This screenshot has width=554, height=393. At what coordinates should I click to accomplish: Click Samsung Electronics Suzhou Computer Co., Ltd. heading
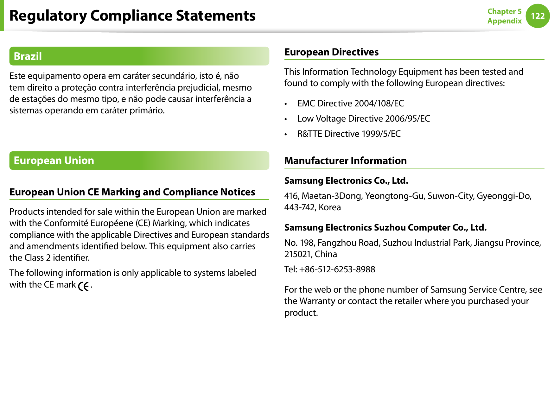[x=385, y=227]
